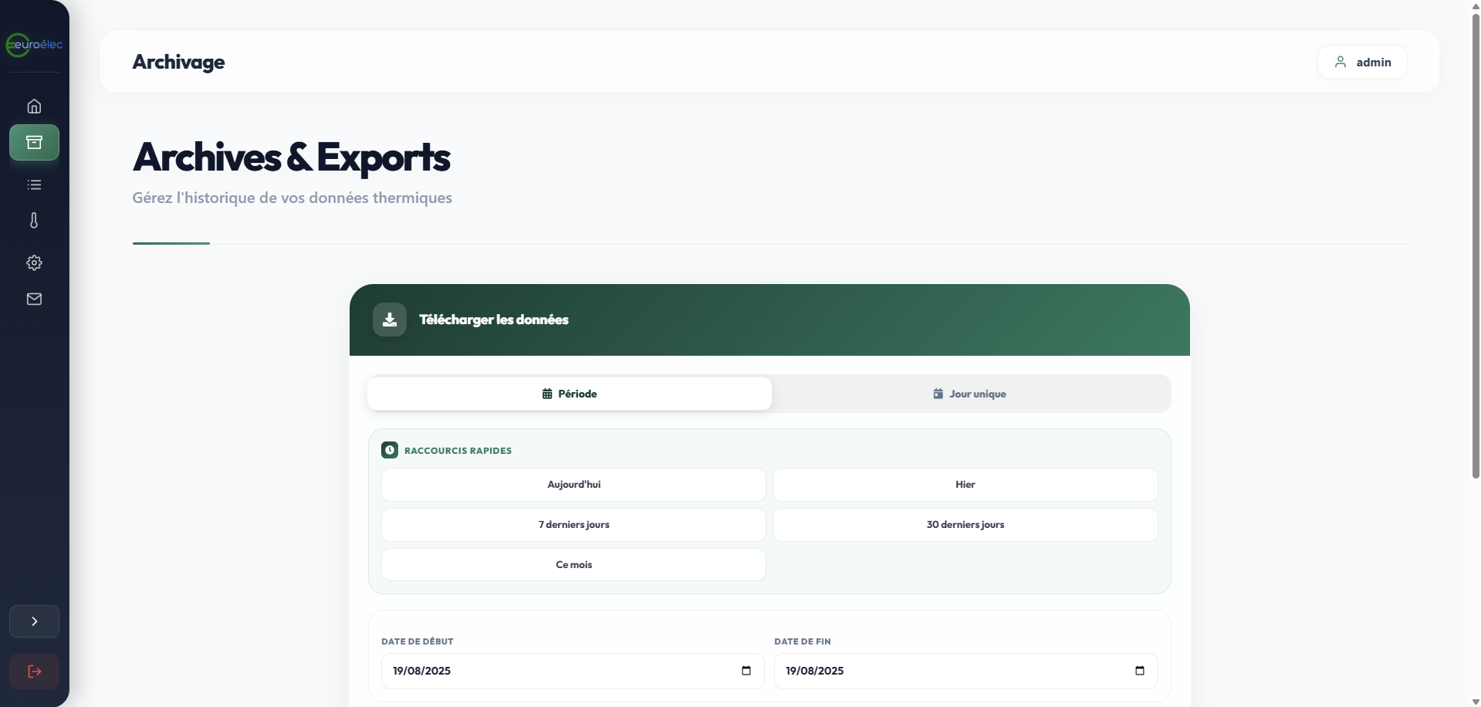Image resolution: width=1481 pixels, height=707 pixels.
Task: Click the Date de fin input field
Action: tap(966, 671)
